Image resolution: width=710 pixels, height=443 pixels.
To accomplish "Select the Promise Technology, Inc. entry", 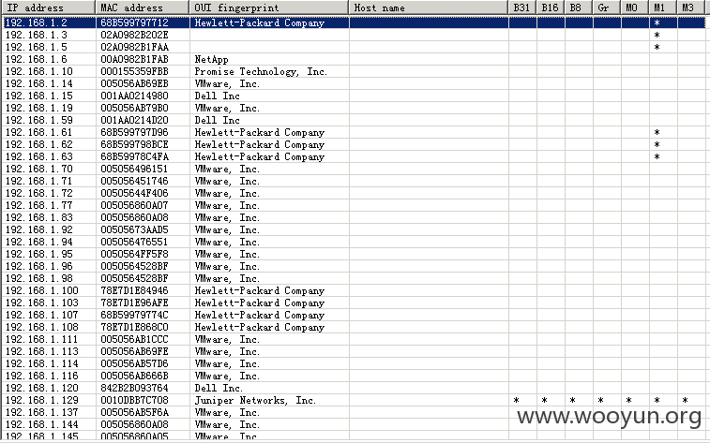I will pyautogui.click(x=261, y=71).
